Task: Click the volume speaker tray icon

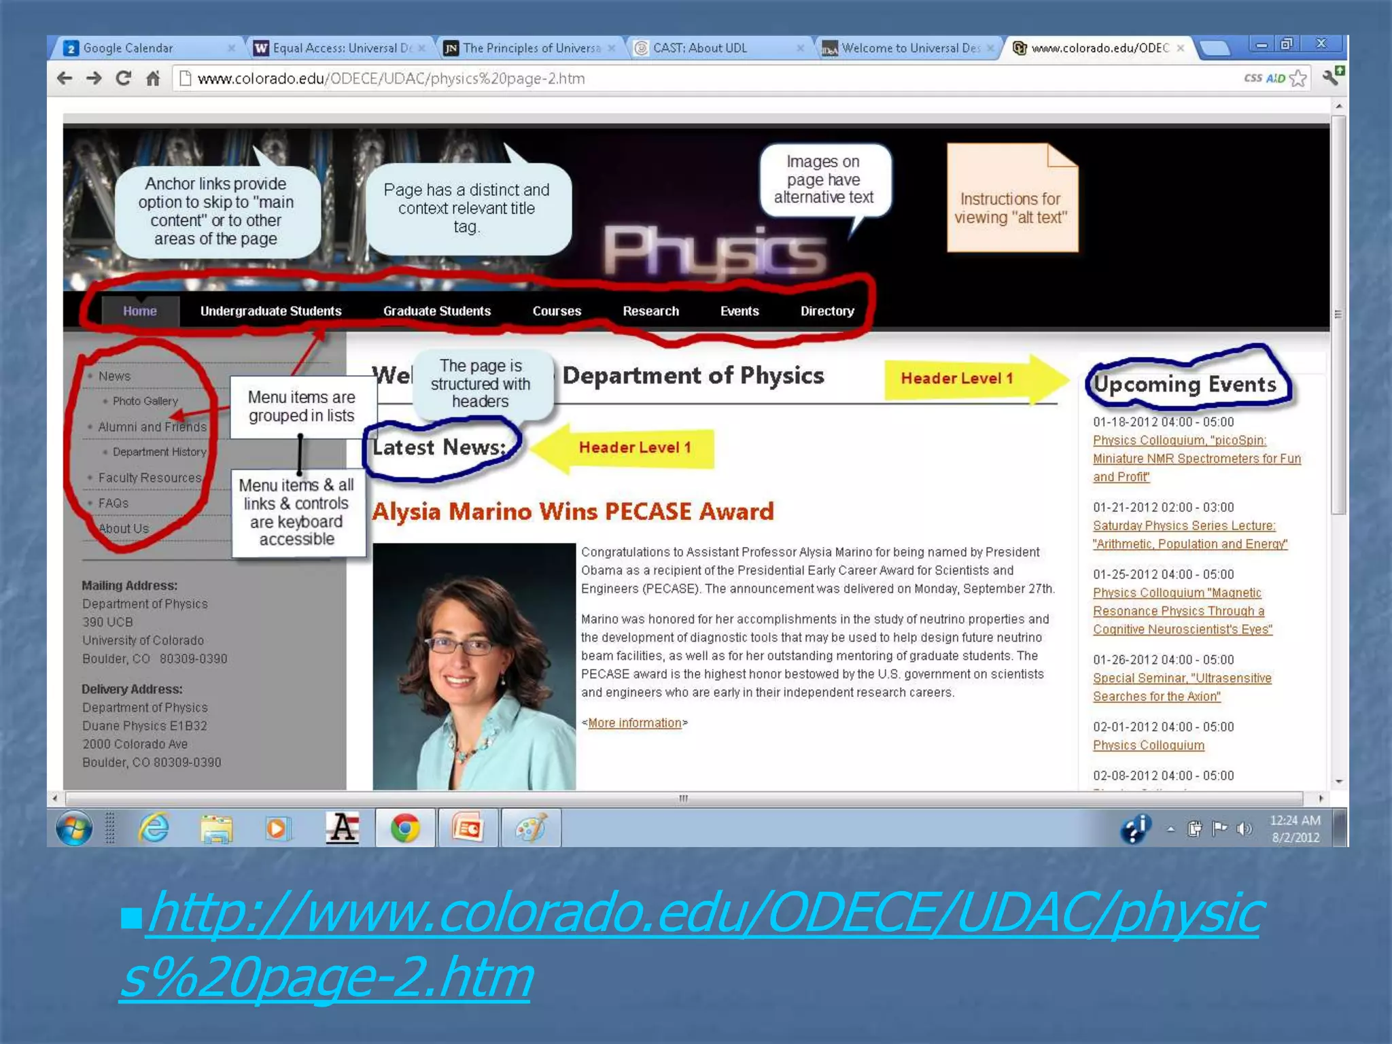Action: pos(1245,829)
